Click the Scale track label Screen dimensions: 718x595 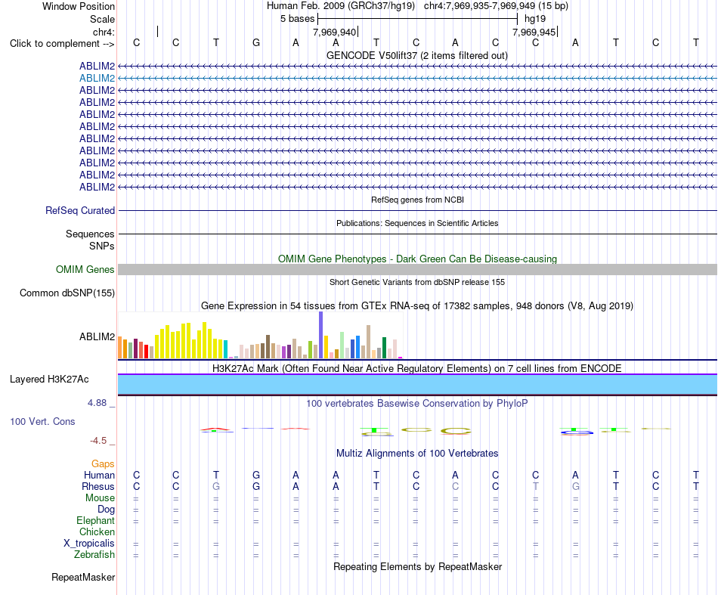[103, 19]
